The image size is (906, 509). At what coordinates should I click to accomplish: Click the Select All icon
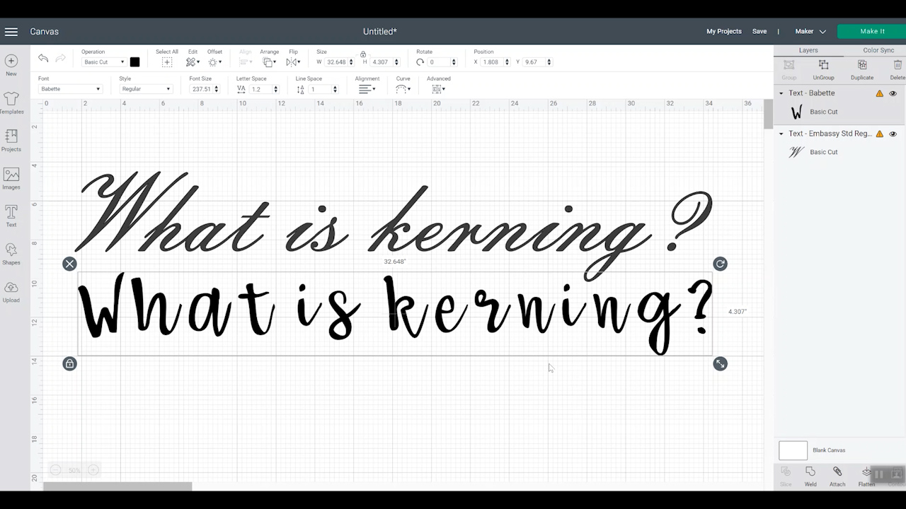click(167, 62)
